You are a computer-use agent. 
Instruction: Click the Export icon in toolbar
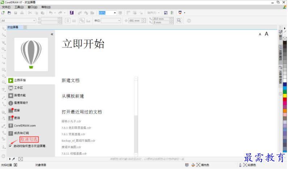click(x=86, y=13)
